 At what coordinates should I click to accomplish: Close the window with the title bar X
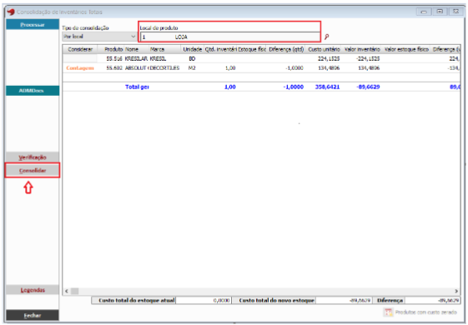pyautogui.click(x=455, y=12)
